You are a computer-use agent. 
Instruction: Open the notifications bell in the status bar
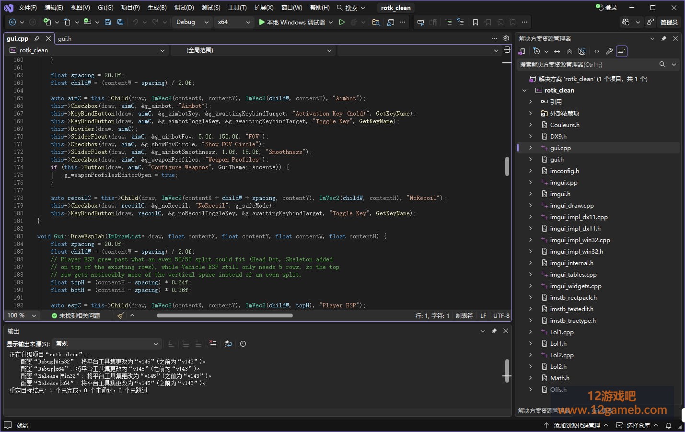coord(669,425)
